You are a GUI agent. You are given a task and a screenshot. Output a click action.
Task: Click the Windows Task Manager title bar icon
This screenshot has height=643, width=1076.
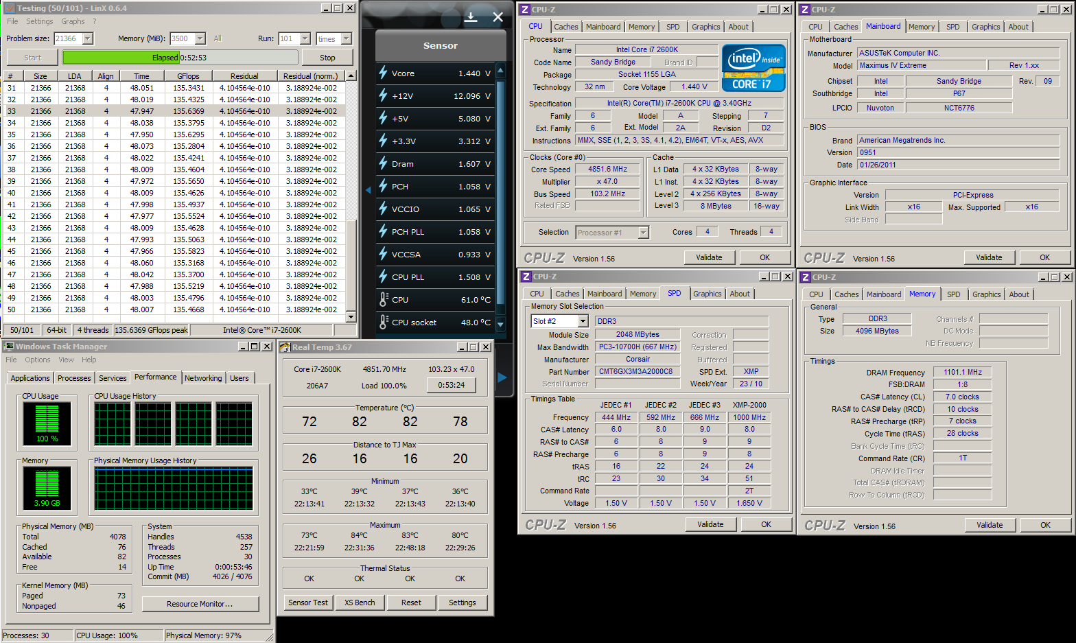point(9,347)
